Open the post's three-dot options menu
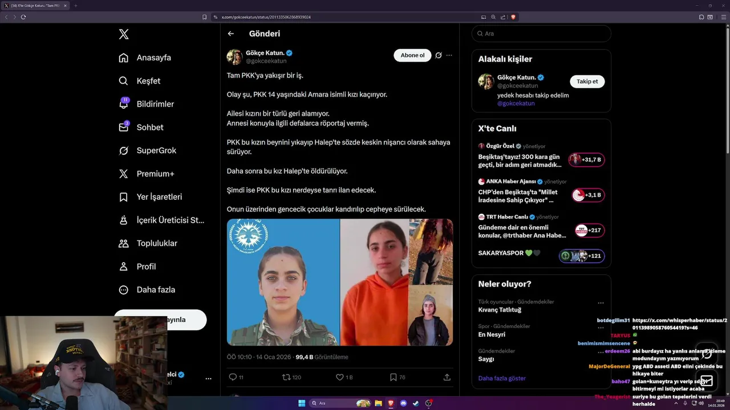This screenshot has width=730, height=410. (x=449, y=55)
